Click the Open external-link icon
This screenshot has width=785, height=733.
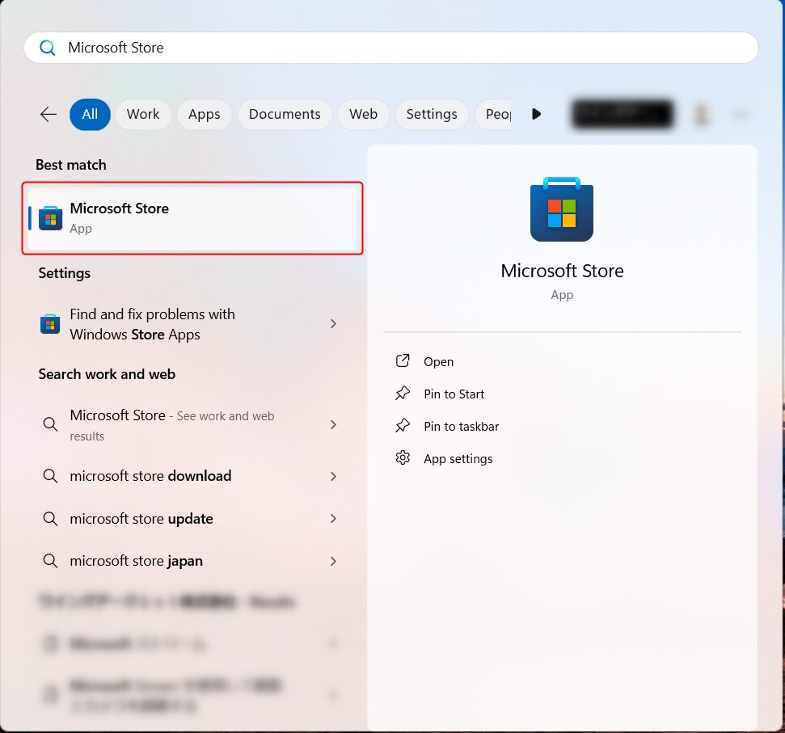403,360
